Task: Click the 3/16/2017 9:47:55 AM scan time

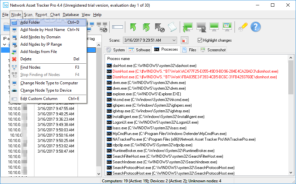Action: 56,109
